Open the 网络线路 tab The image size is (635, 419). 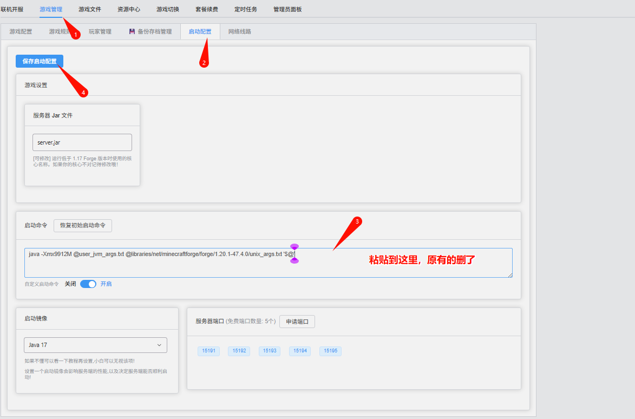[x=239, y=31]
